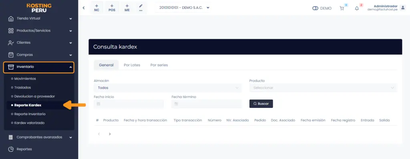Switch to the Por series tab

pos(159,65)
